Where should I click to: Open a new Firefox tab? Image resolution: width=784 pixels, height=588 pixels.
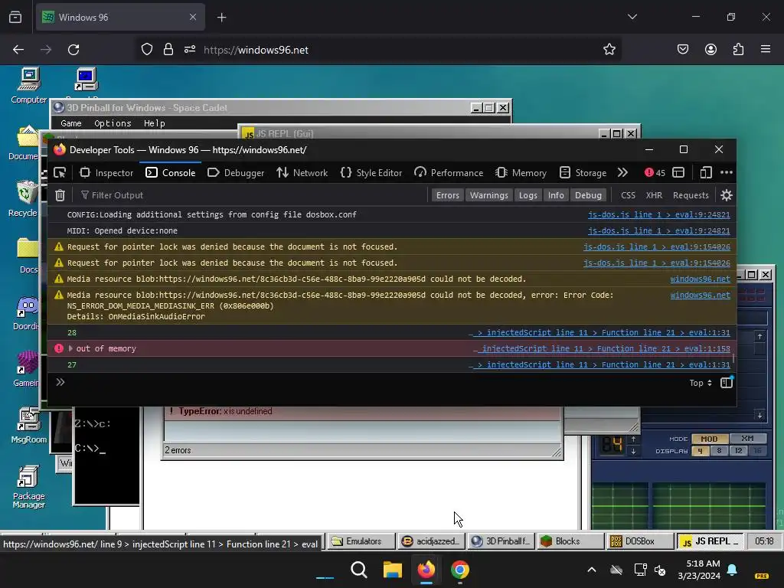point(221,18)
